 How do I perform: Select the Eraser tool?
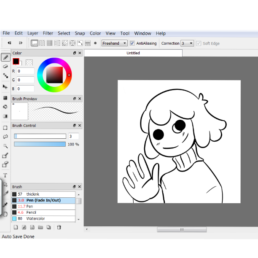(x=5, y=66)
